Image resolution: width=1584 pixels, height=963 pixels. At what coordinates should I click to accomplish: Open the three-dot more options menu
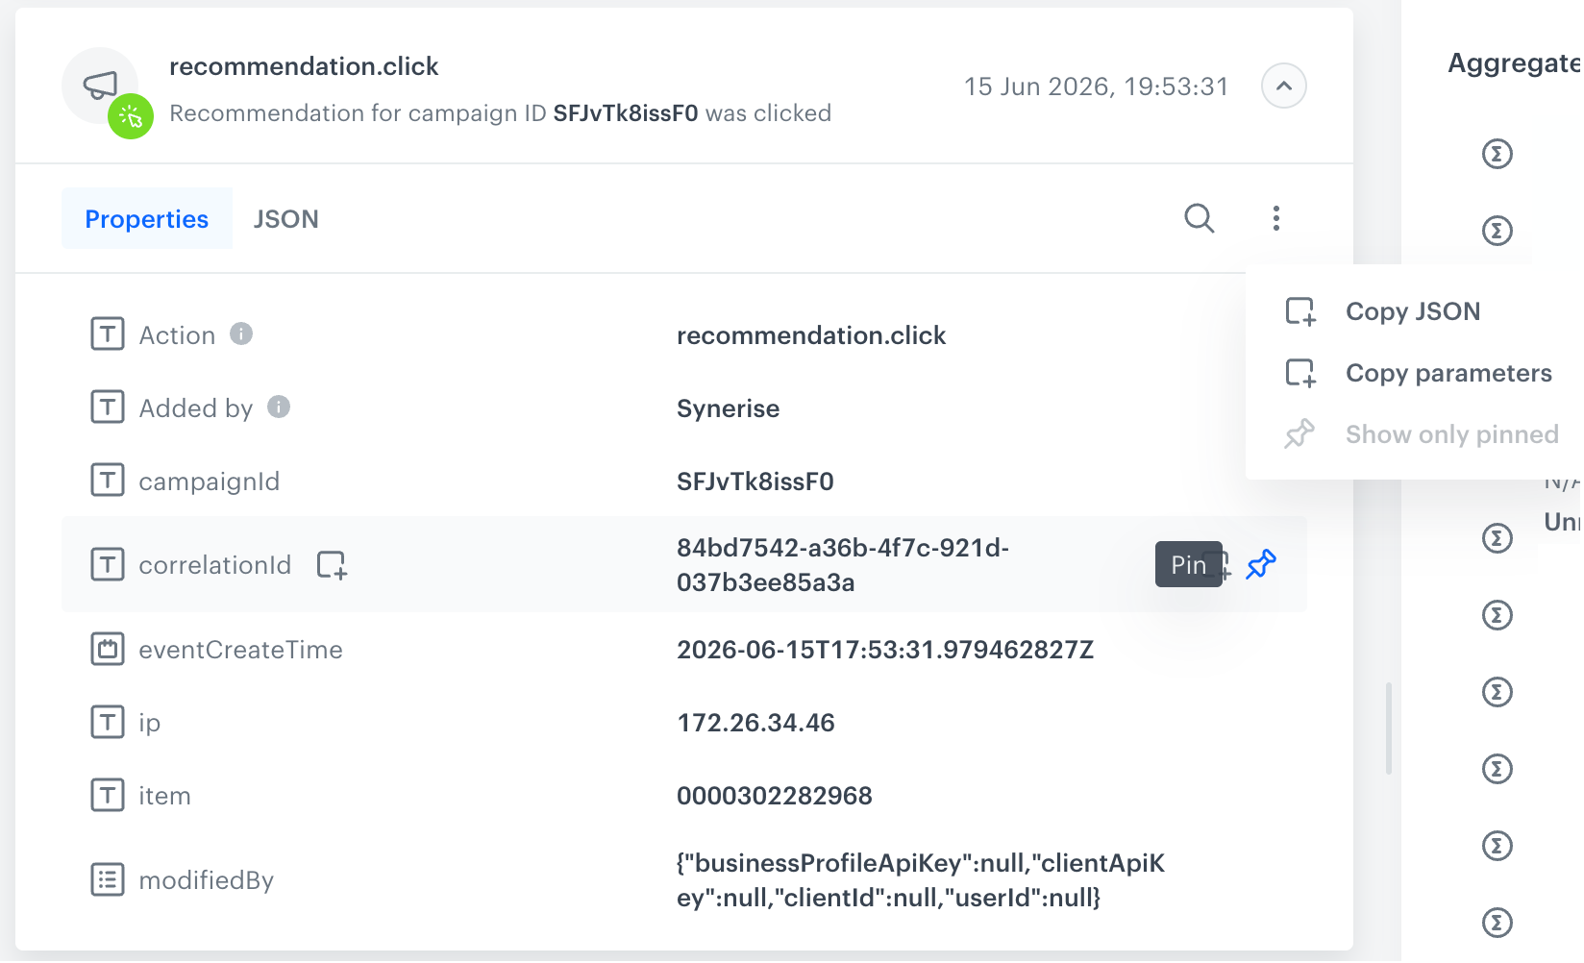(1275, 218)
